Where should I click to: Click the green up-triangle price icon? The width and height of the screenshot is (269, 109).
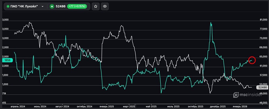click(52, 6)
